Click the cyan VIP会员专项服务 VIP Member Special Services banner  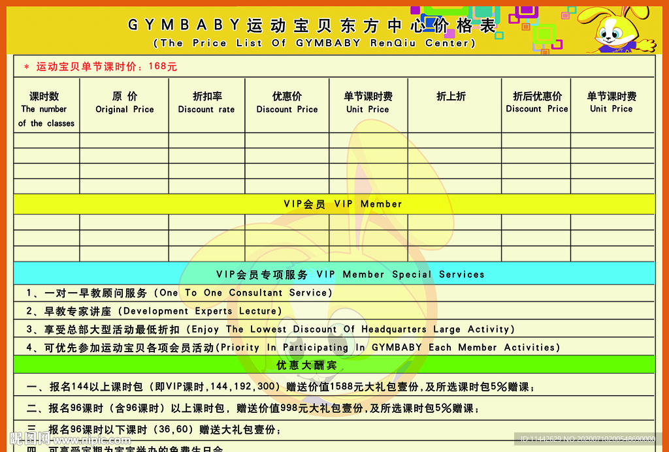click(x=334, y=273)
